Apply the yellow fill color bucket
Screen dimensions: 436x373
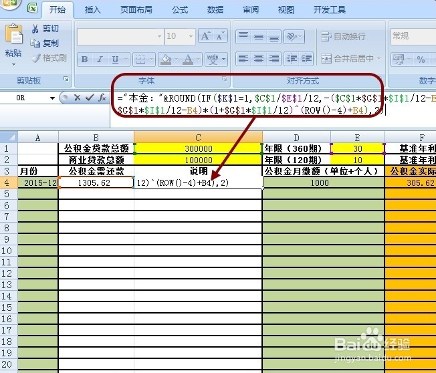pos(166,59)
